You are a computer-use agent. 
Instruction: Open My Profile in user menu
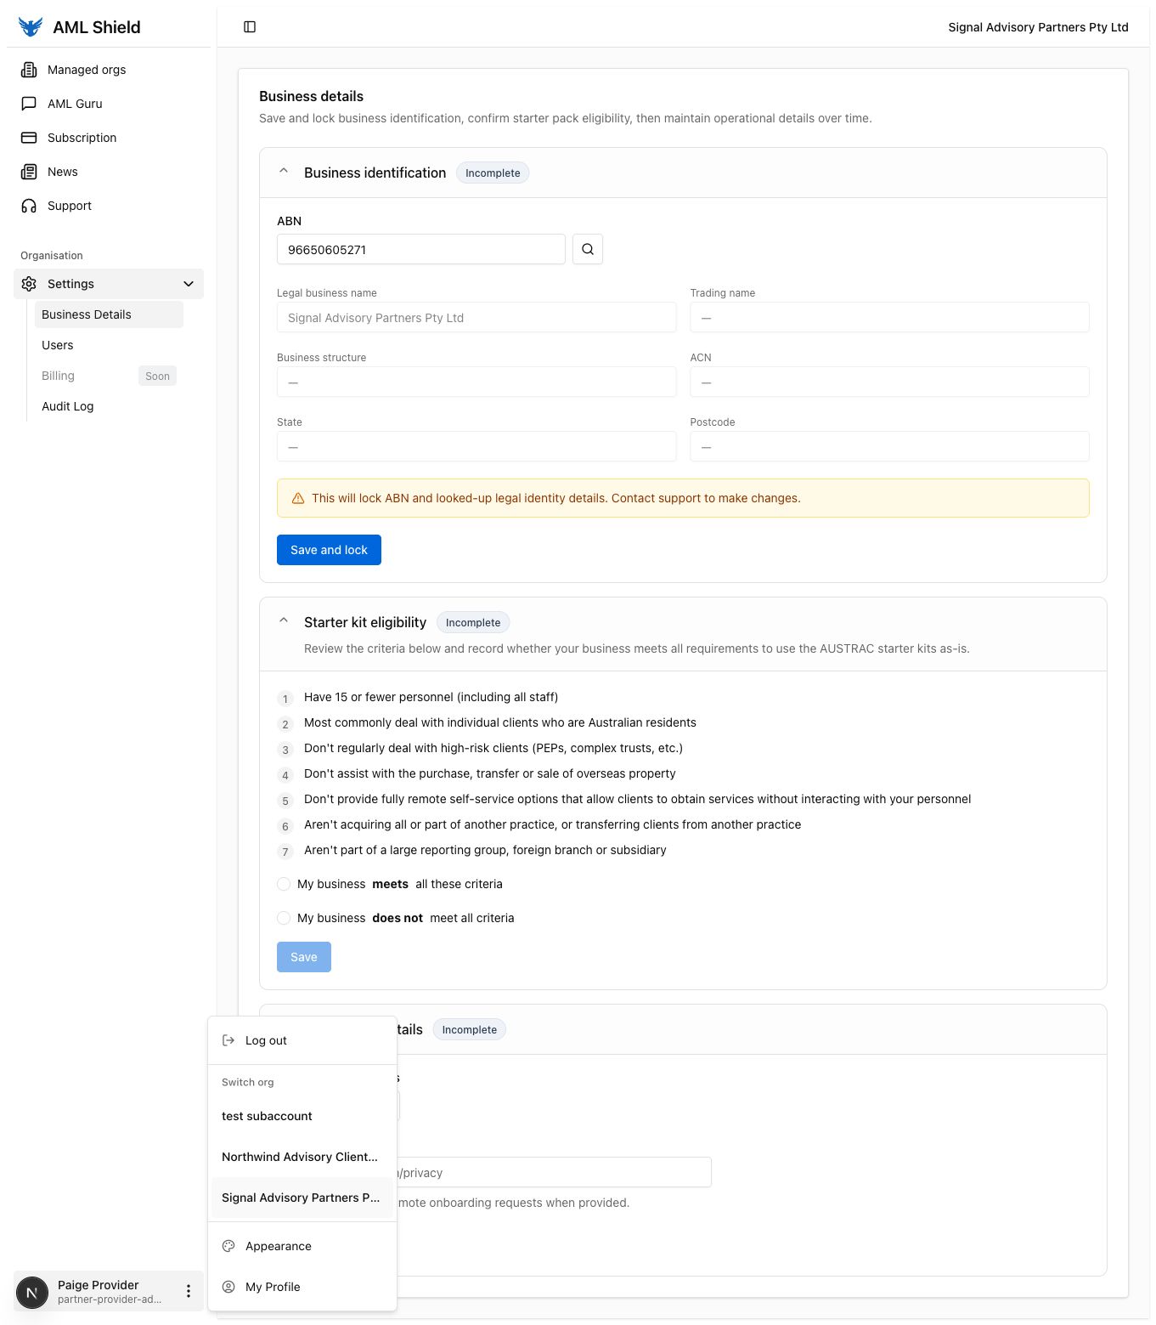tap(302, 1287)
